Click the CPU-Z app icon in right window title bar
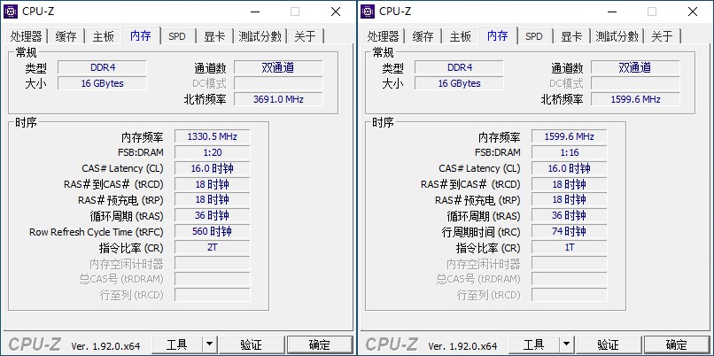 [x=368, y=12]
